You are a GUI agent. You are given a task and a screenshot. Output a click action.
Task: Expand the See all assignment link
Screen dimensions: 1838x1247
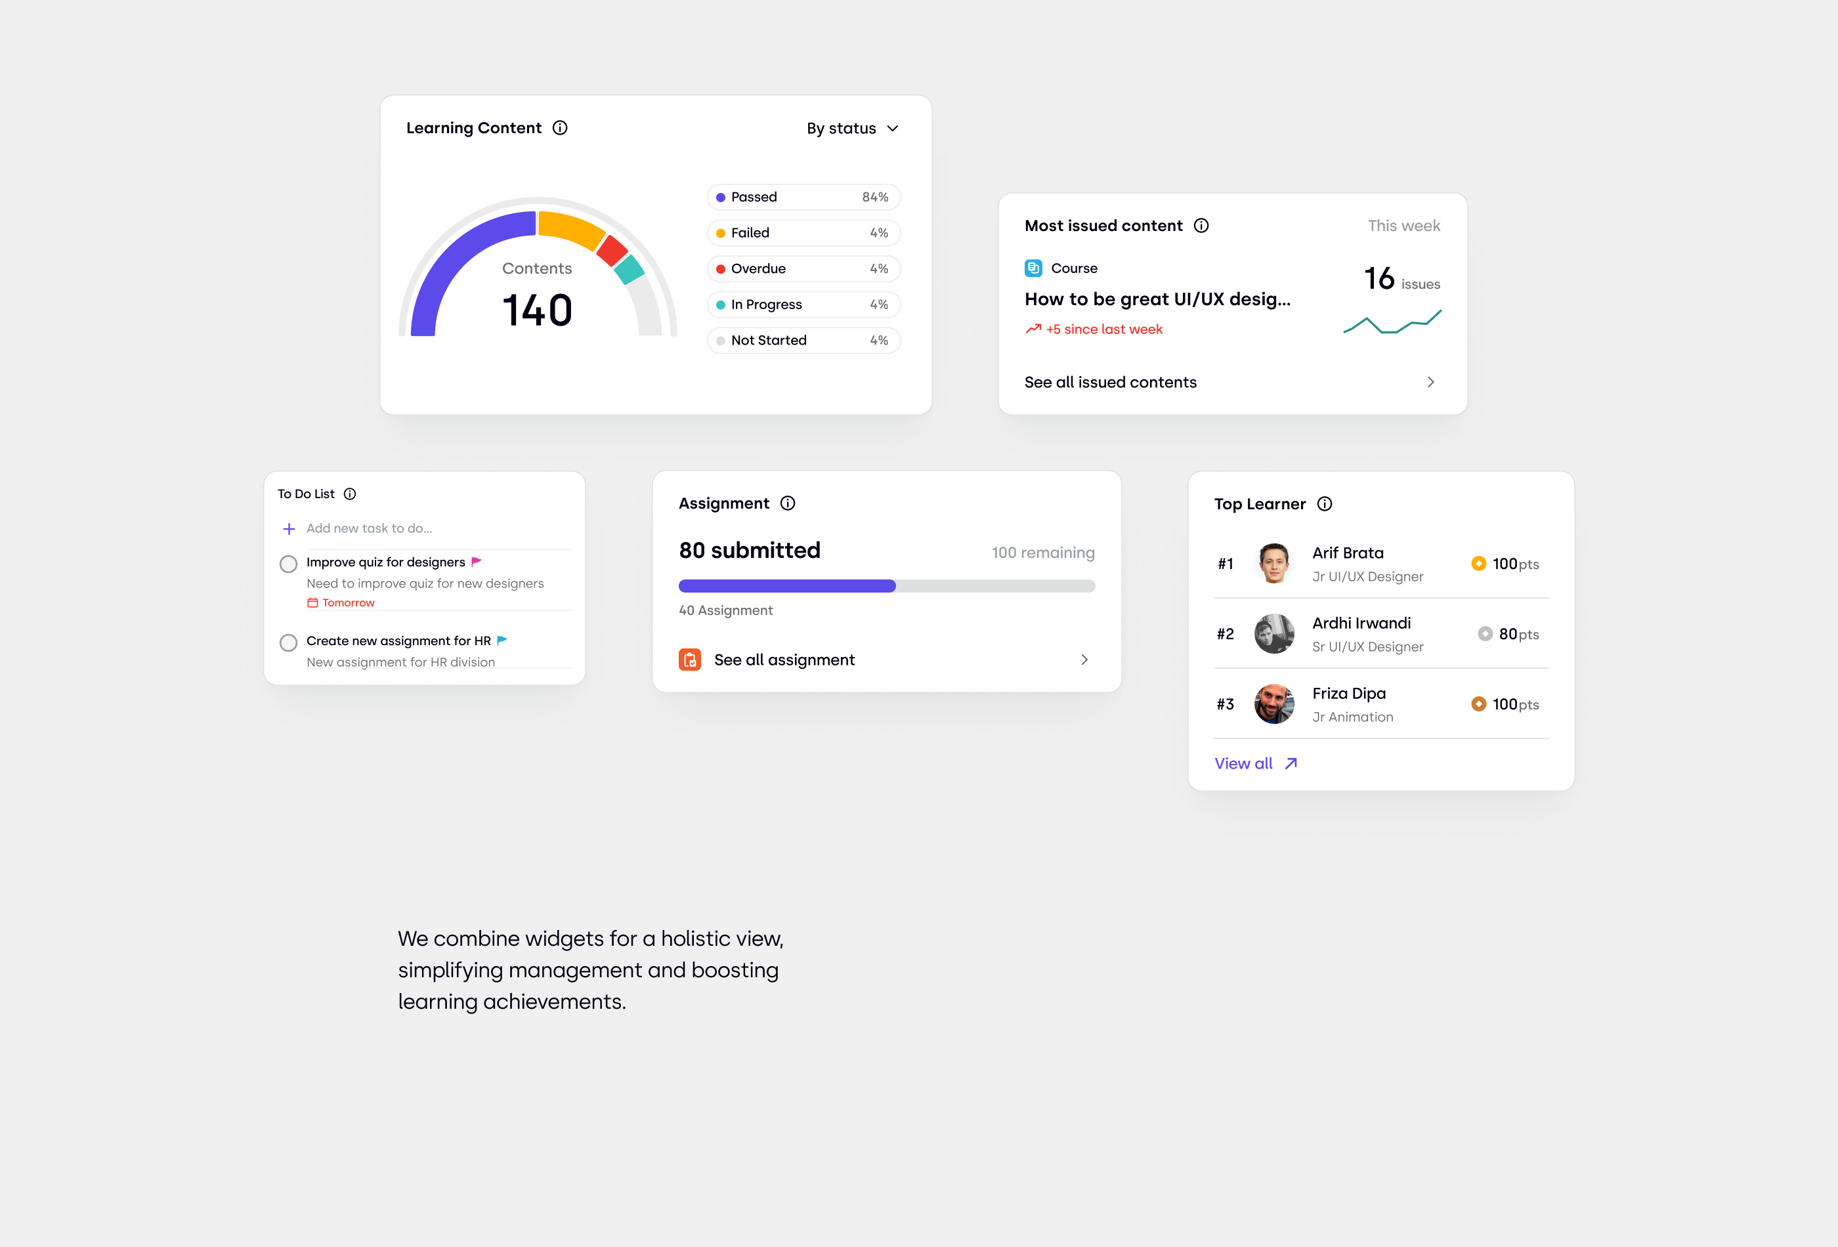pyautogui.click(x=886, y=658)
